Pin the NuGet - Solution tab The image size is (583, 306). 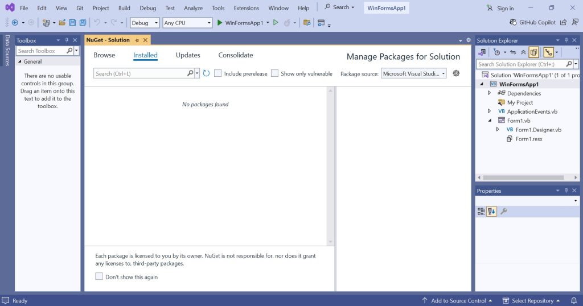pyautogui.click(x=137, y=40)
